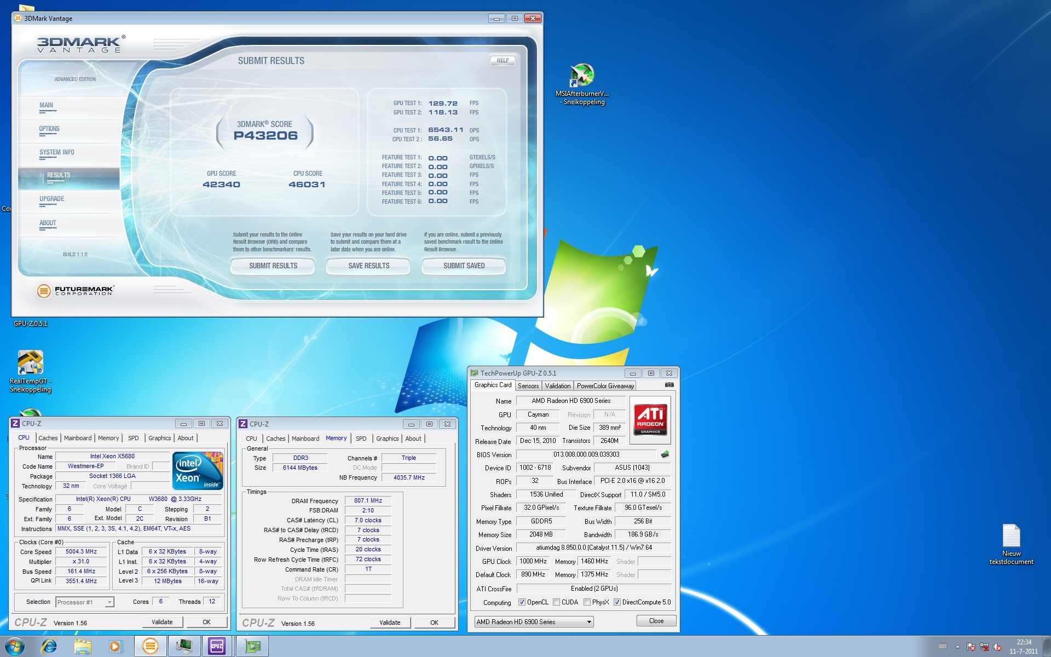
Task: Open Caches tab in the CPU-Z processor window
Action: (x=48, y=438)
